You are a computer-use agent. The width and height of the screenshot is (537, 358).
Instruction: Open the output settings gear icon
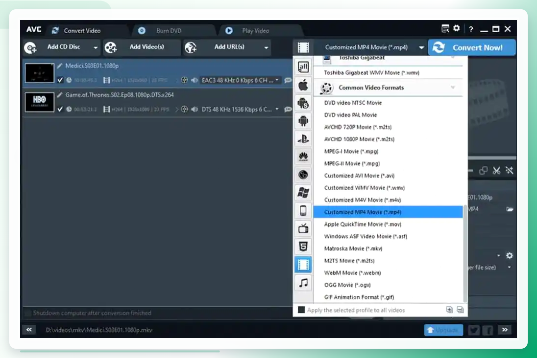click(509, 255)
